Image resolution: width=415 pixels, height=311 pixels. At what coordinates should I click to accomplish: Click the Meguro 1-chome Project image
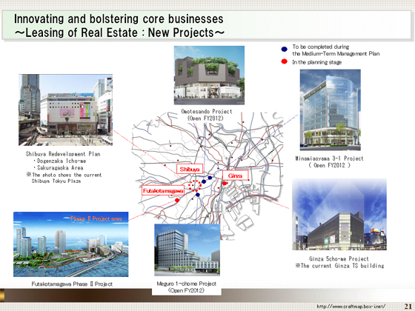tap(187, 250)
